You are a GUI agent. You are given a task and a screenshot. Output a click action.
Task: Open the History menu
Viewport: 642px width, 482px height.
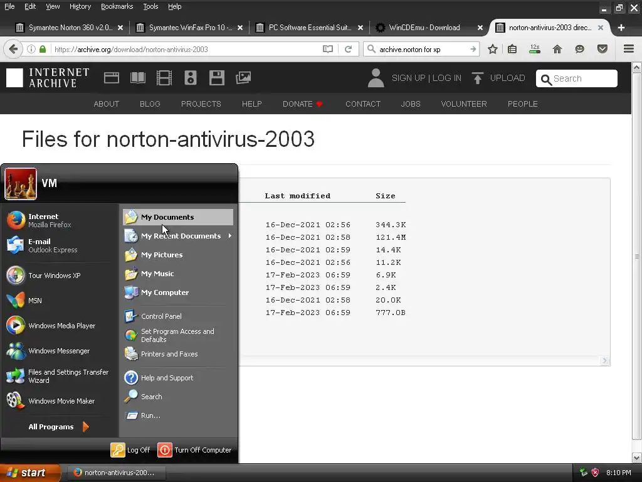[x=80, y=6]
